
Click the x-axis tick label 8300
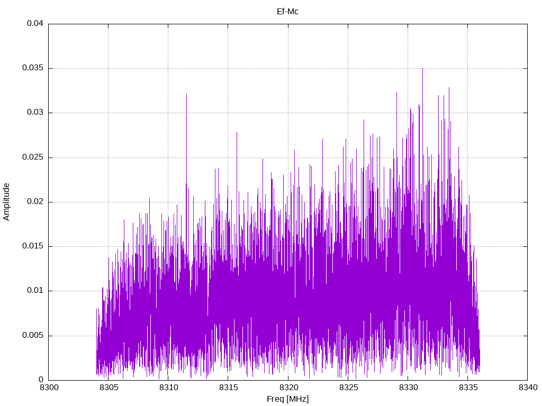coord(49,387)
